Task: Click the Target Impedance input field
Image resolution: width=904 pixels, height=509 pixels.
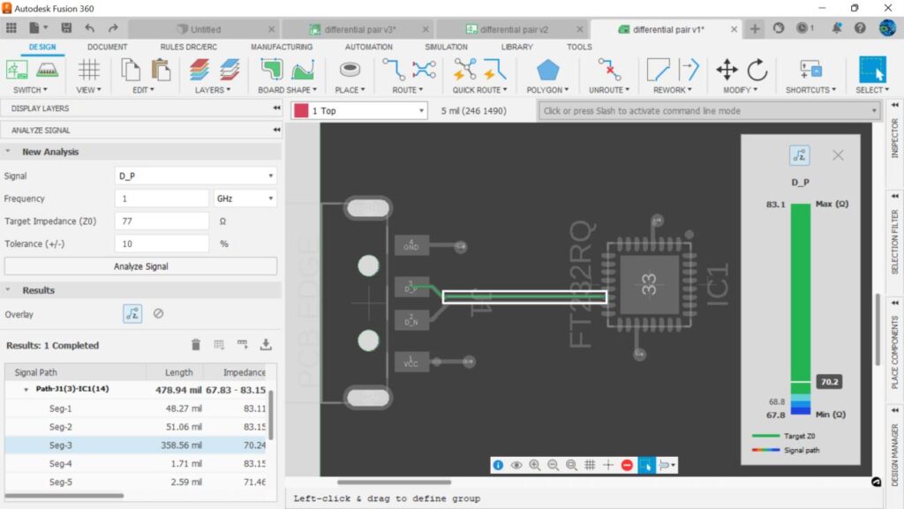Action: pos(161,221)
